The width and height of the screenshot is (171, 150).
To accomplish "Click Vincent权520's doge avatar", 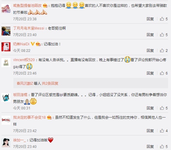I will [x=6, y=63].
